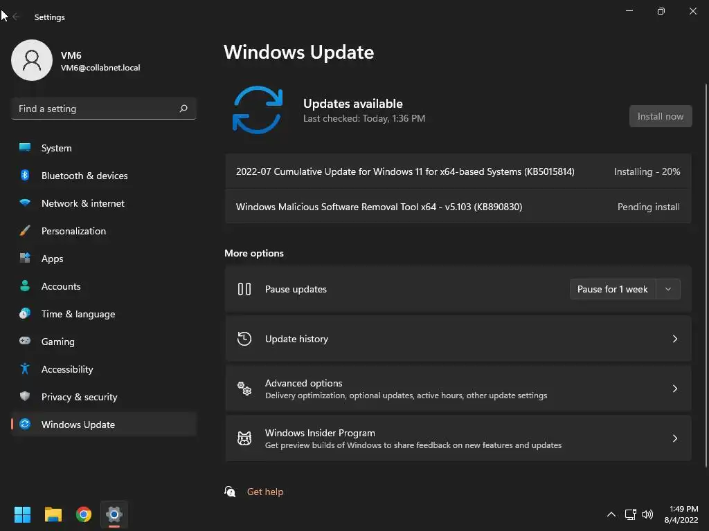Select Apps in the sidebar
Image resolution: width=709 pixels, height=531 pixels.
click(x=53, y=259)
